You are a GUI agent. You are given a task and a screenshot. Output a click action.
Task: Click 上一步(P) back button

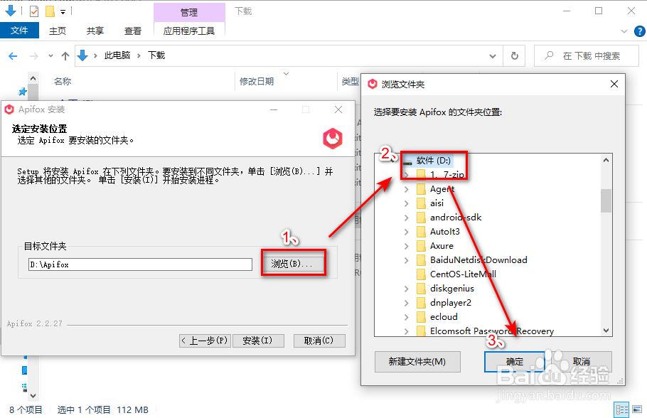tap(205, 341)
